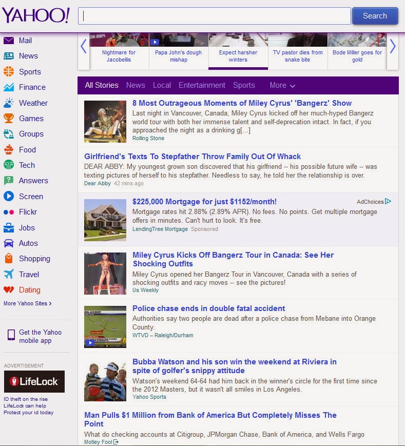Open the $225,000 Mortgage sponsored link
Viewport: 405px width, 446px height.
pyautogui.click(x=204, y=202)
